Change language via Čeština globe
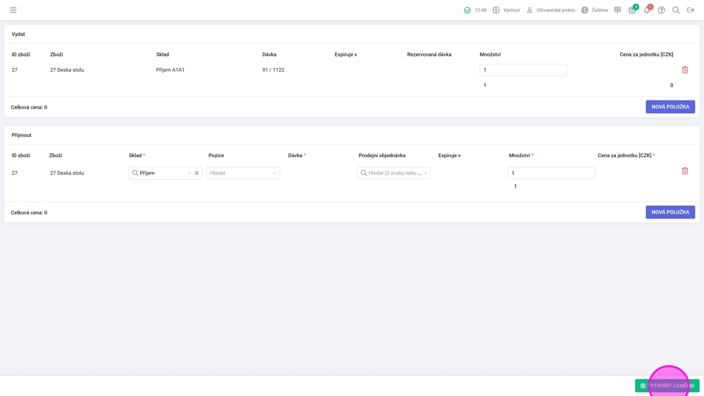704x396 pixels. pos(595,10)
